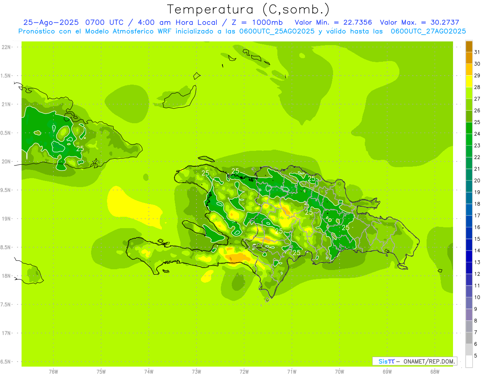Click the legend value 25

[x=477, y=122]
